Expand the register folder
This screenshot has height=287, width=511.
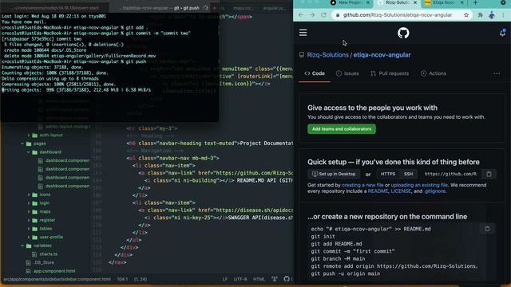(x=29, y=220)
